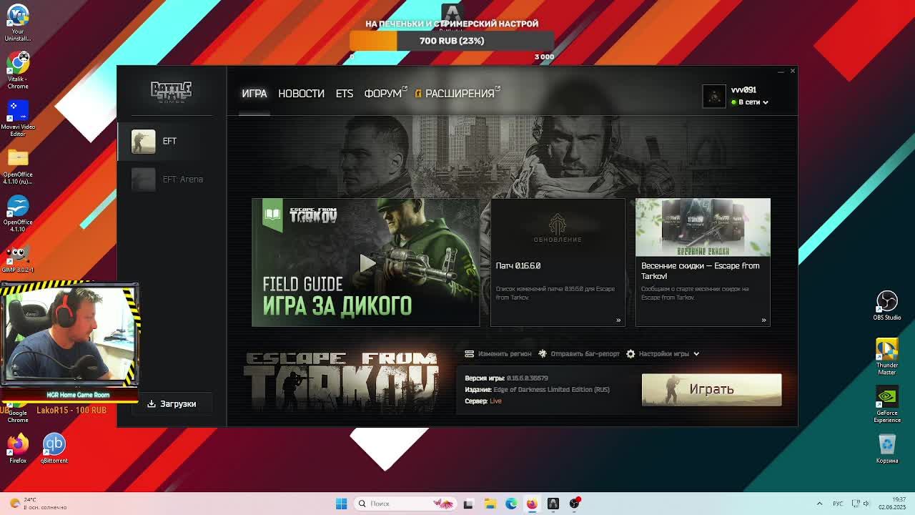
Task: Open Your Uninstaller desktop shortcut
Action: pyautogui.click(x=18, y=23)
